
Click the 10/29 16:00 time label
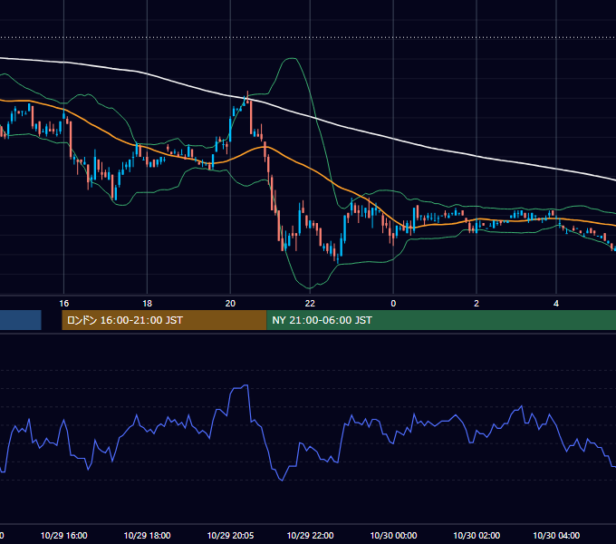64,535
